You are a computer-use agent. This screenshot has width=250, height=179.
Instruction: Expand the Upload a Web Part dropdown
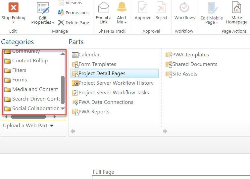pos(52,126)
